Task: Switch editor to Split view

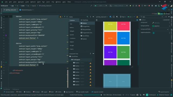Action: tap(160, 14)
